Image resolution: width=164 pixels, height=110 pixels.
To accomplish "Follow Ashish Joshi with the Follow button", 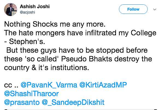I will 133,9.
